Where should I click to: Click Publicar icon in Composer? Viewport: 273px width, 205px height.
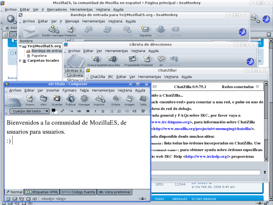coord(71,100)
